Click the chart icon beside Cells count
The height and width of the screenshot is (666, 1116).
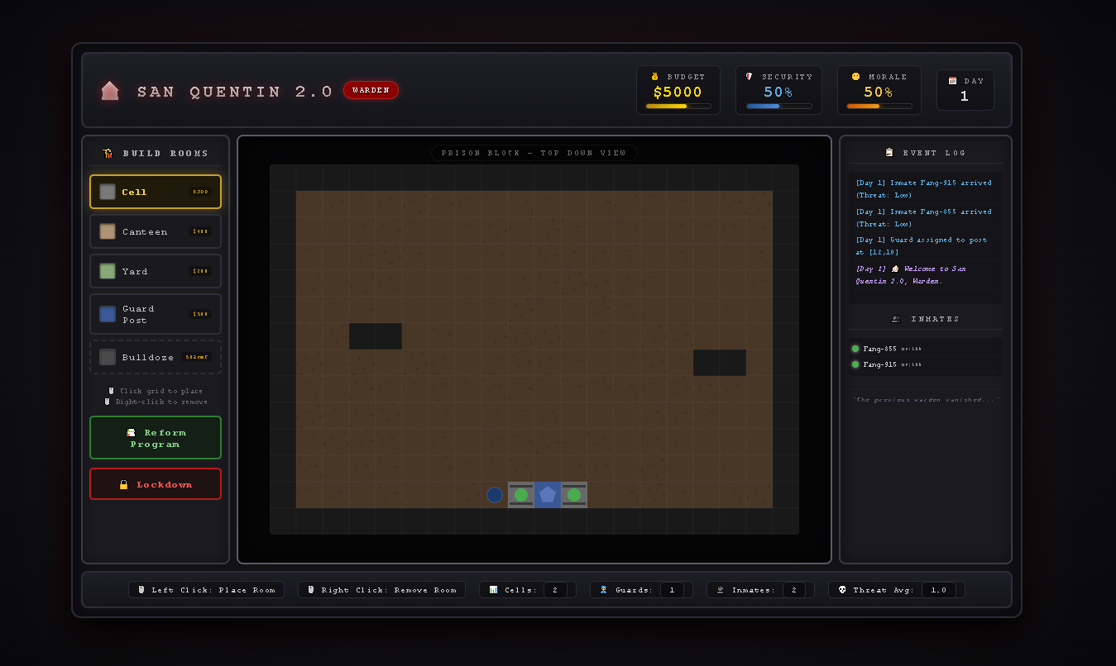coord(494,590)
